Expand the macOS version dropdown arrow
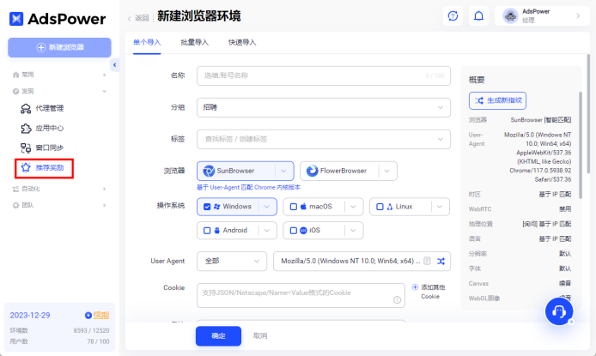 point(353,207)
